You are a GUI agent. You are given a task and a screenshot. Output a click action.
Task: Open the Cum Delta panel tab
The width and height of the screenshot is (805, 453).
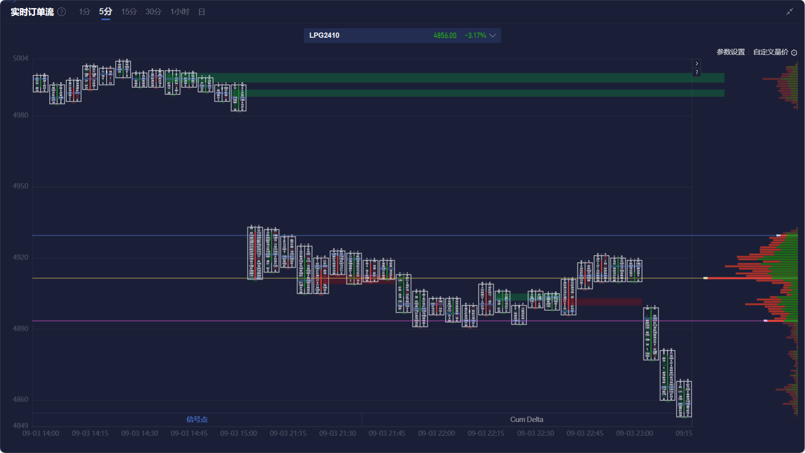tap(526, 419)
